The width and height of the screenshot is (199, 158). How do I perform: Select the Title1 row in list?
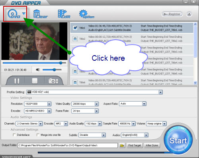tap(132, 28)
